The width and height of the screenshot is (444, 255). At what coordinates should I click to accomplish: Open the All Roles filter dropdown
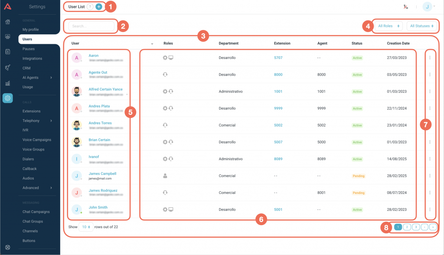[x=388, y=26]
